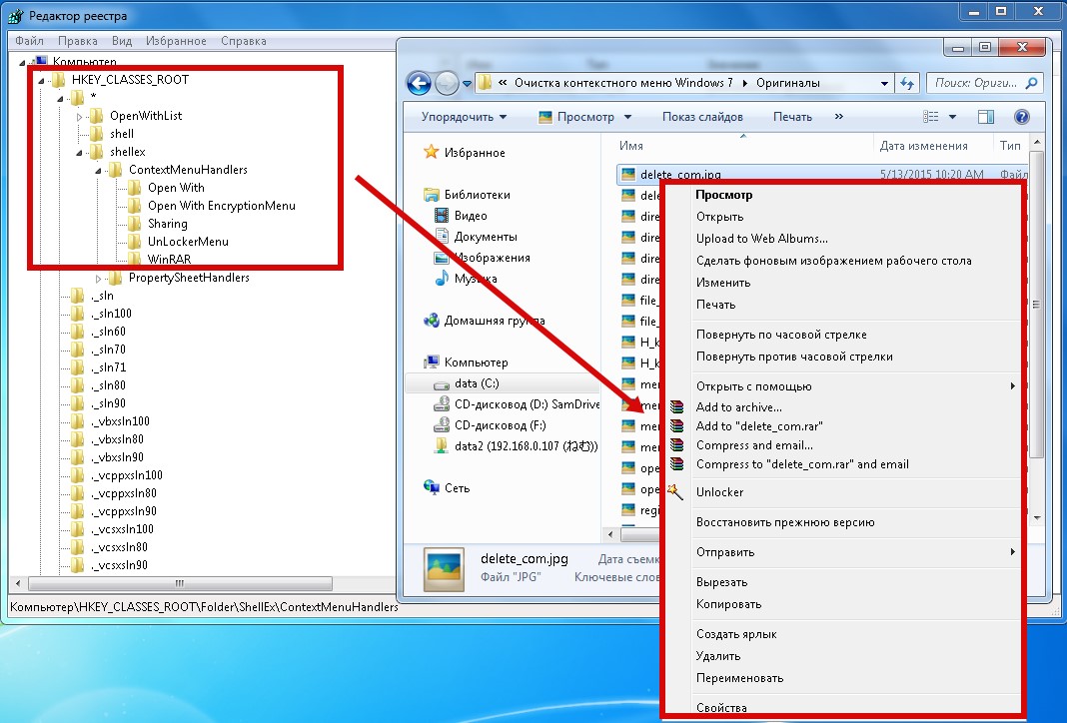1067x723 pixels.
Task: Click the Показ слайдов toolbar button
Action: pyautogui.click(x=702, y=117)
